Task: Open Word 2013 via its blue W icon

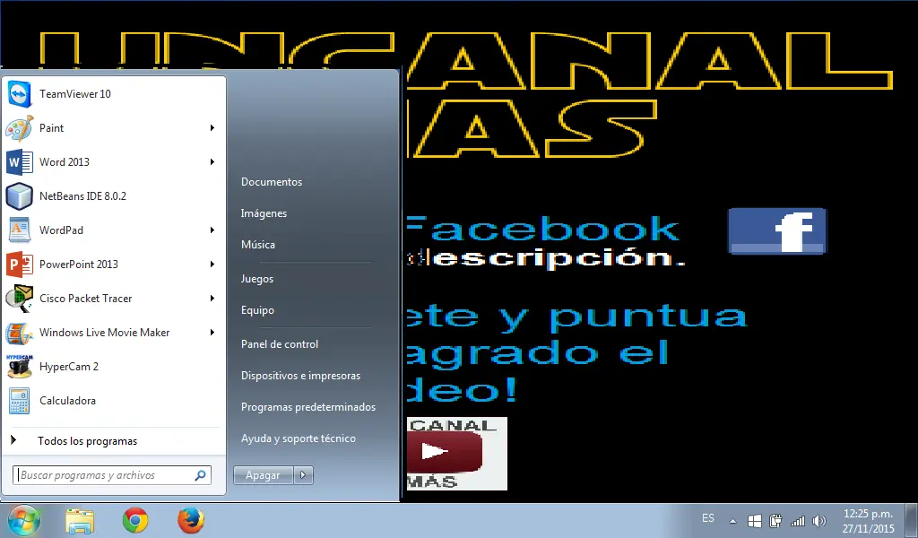Action: click(20, 162)
